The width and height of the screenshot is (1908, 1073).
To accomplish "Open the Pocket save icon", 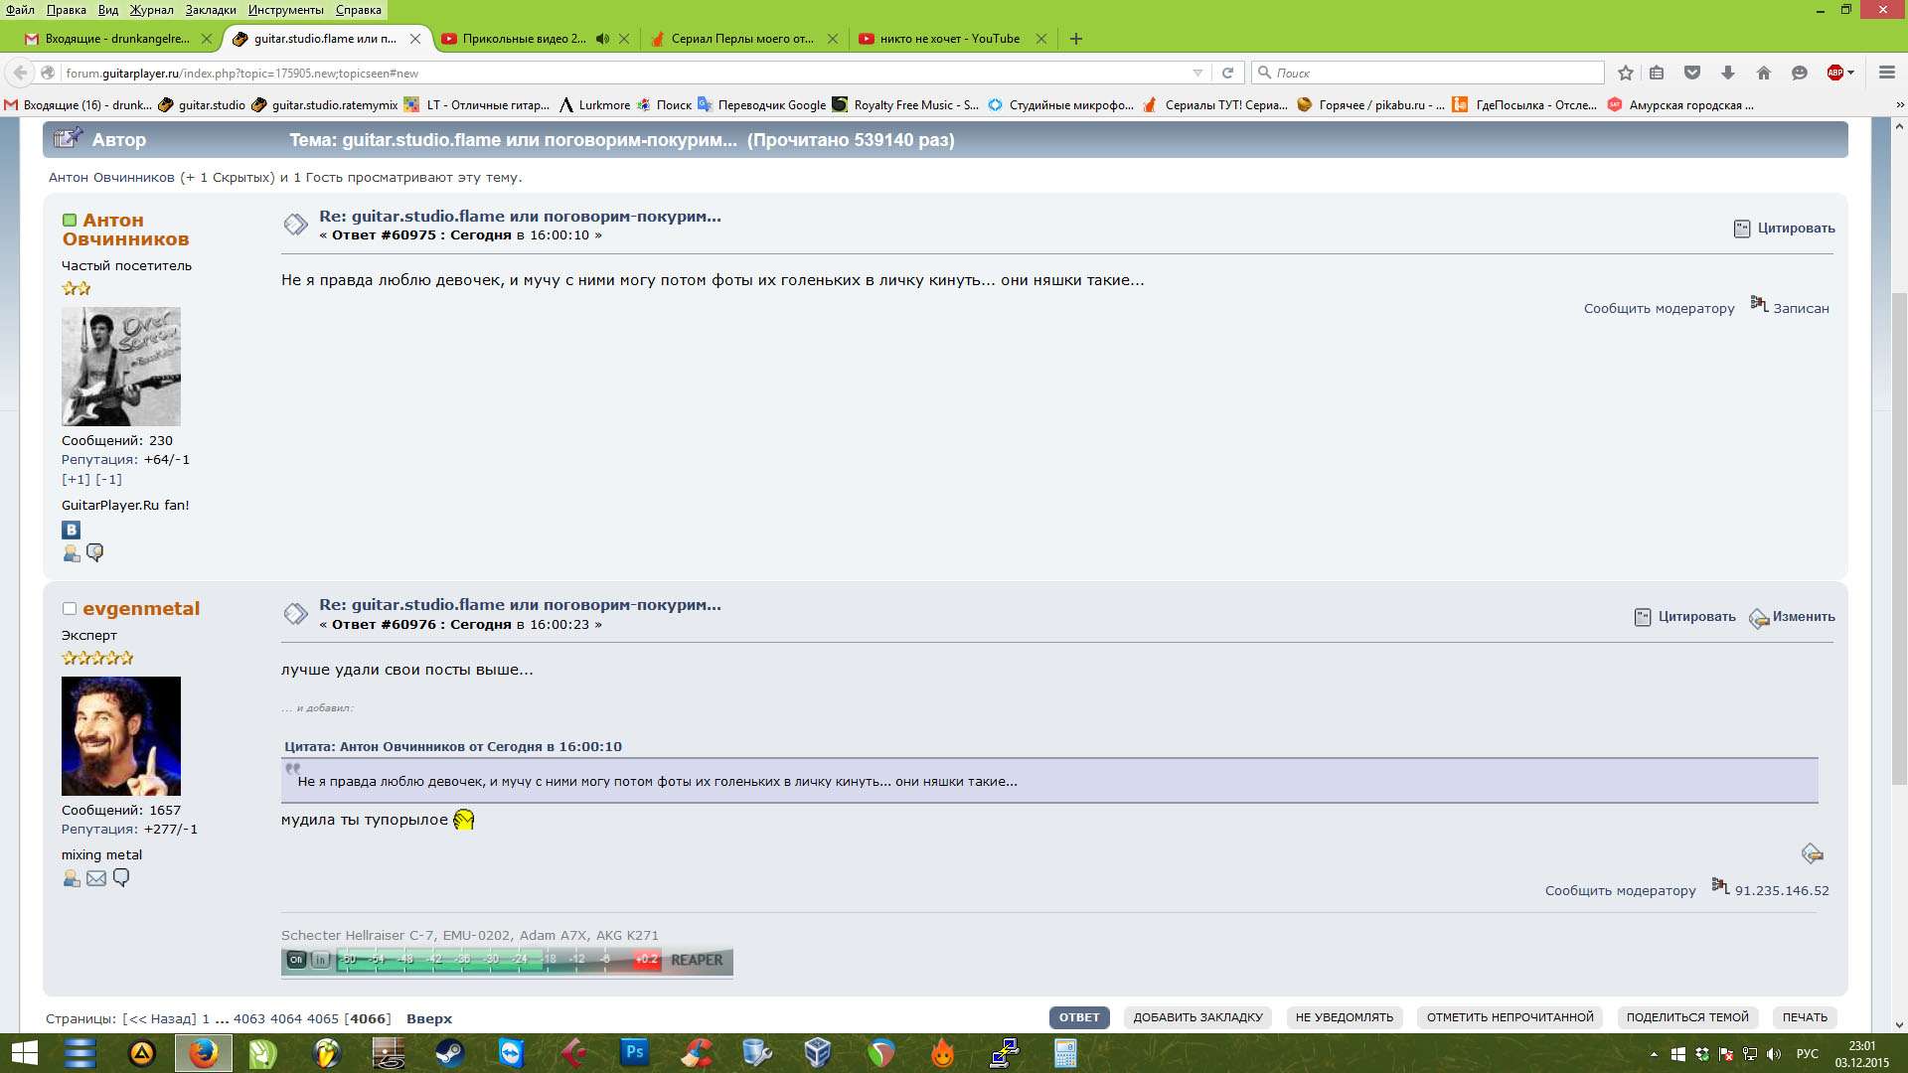I will (1692, 73).
